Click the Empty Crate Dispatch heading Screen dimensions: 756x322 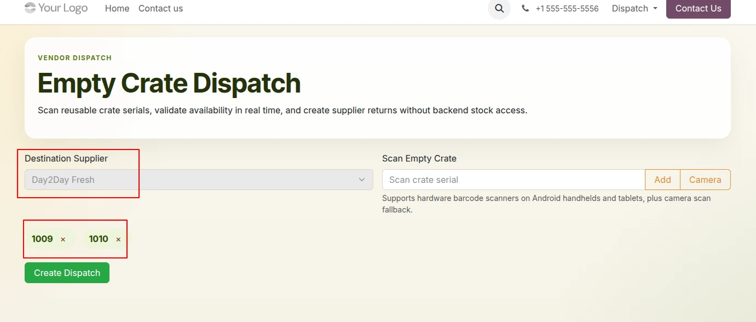169,83
